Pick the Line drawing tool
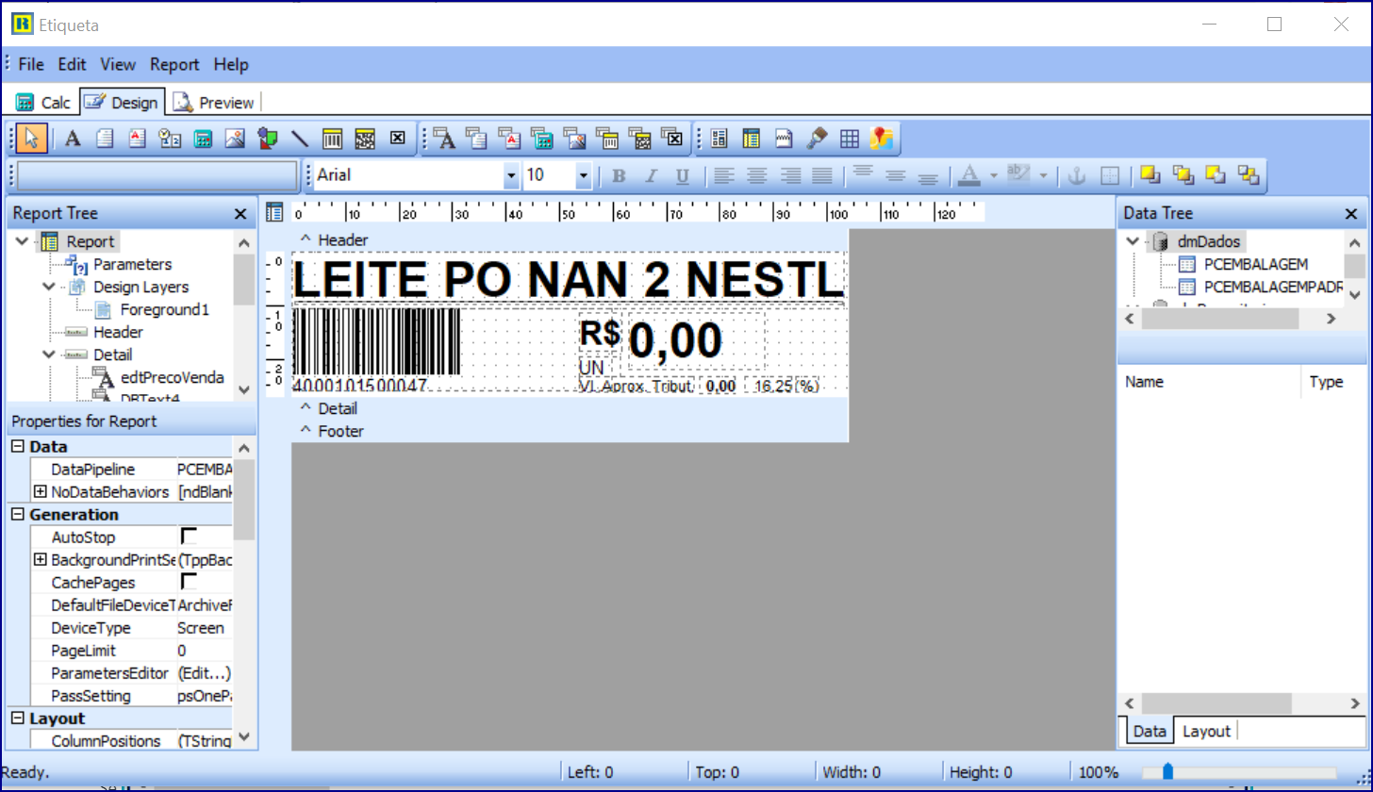 [300, 139]
